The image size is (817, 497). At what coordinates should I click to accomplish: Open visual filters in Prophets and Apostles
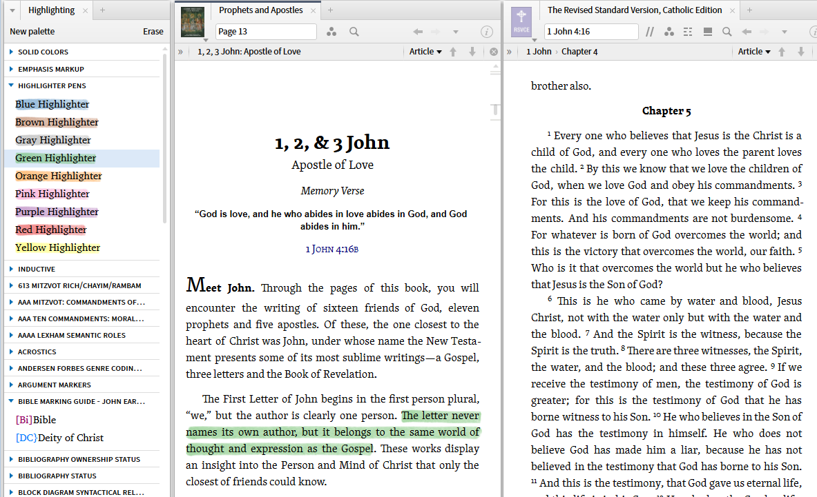coord(331,32)
